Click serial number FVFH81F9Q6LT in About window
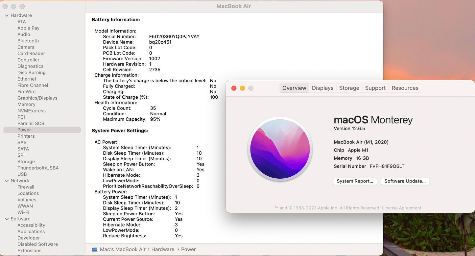The image size is (475, 256). [x=387, y=166]
